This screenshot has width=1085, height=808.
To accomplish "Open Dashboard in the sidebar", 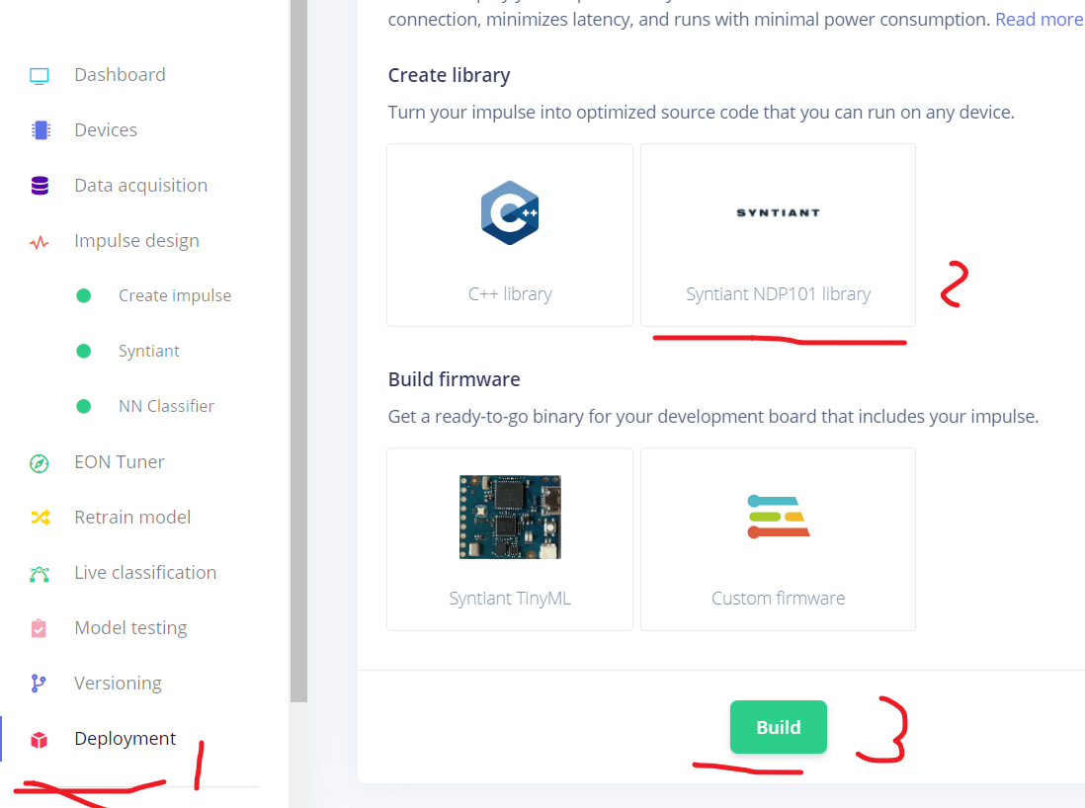I will pyautogui.click(x=120, y=75).
